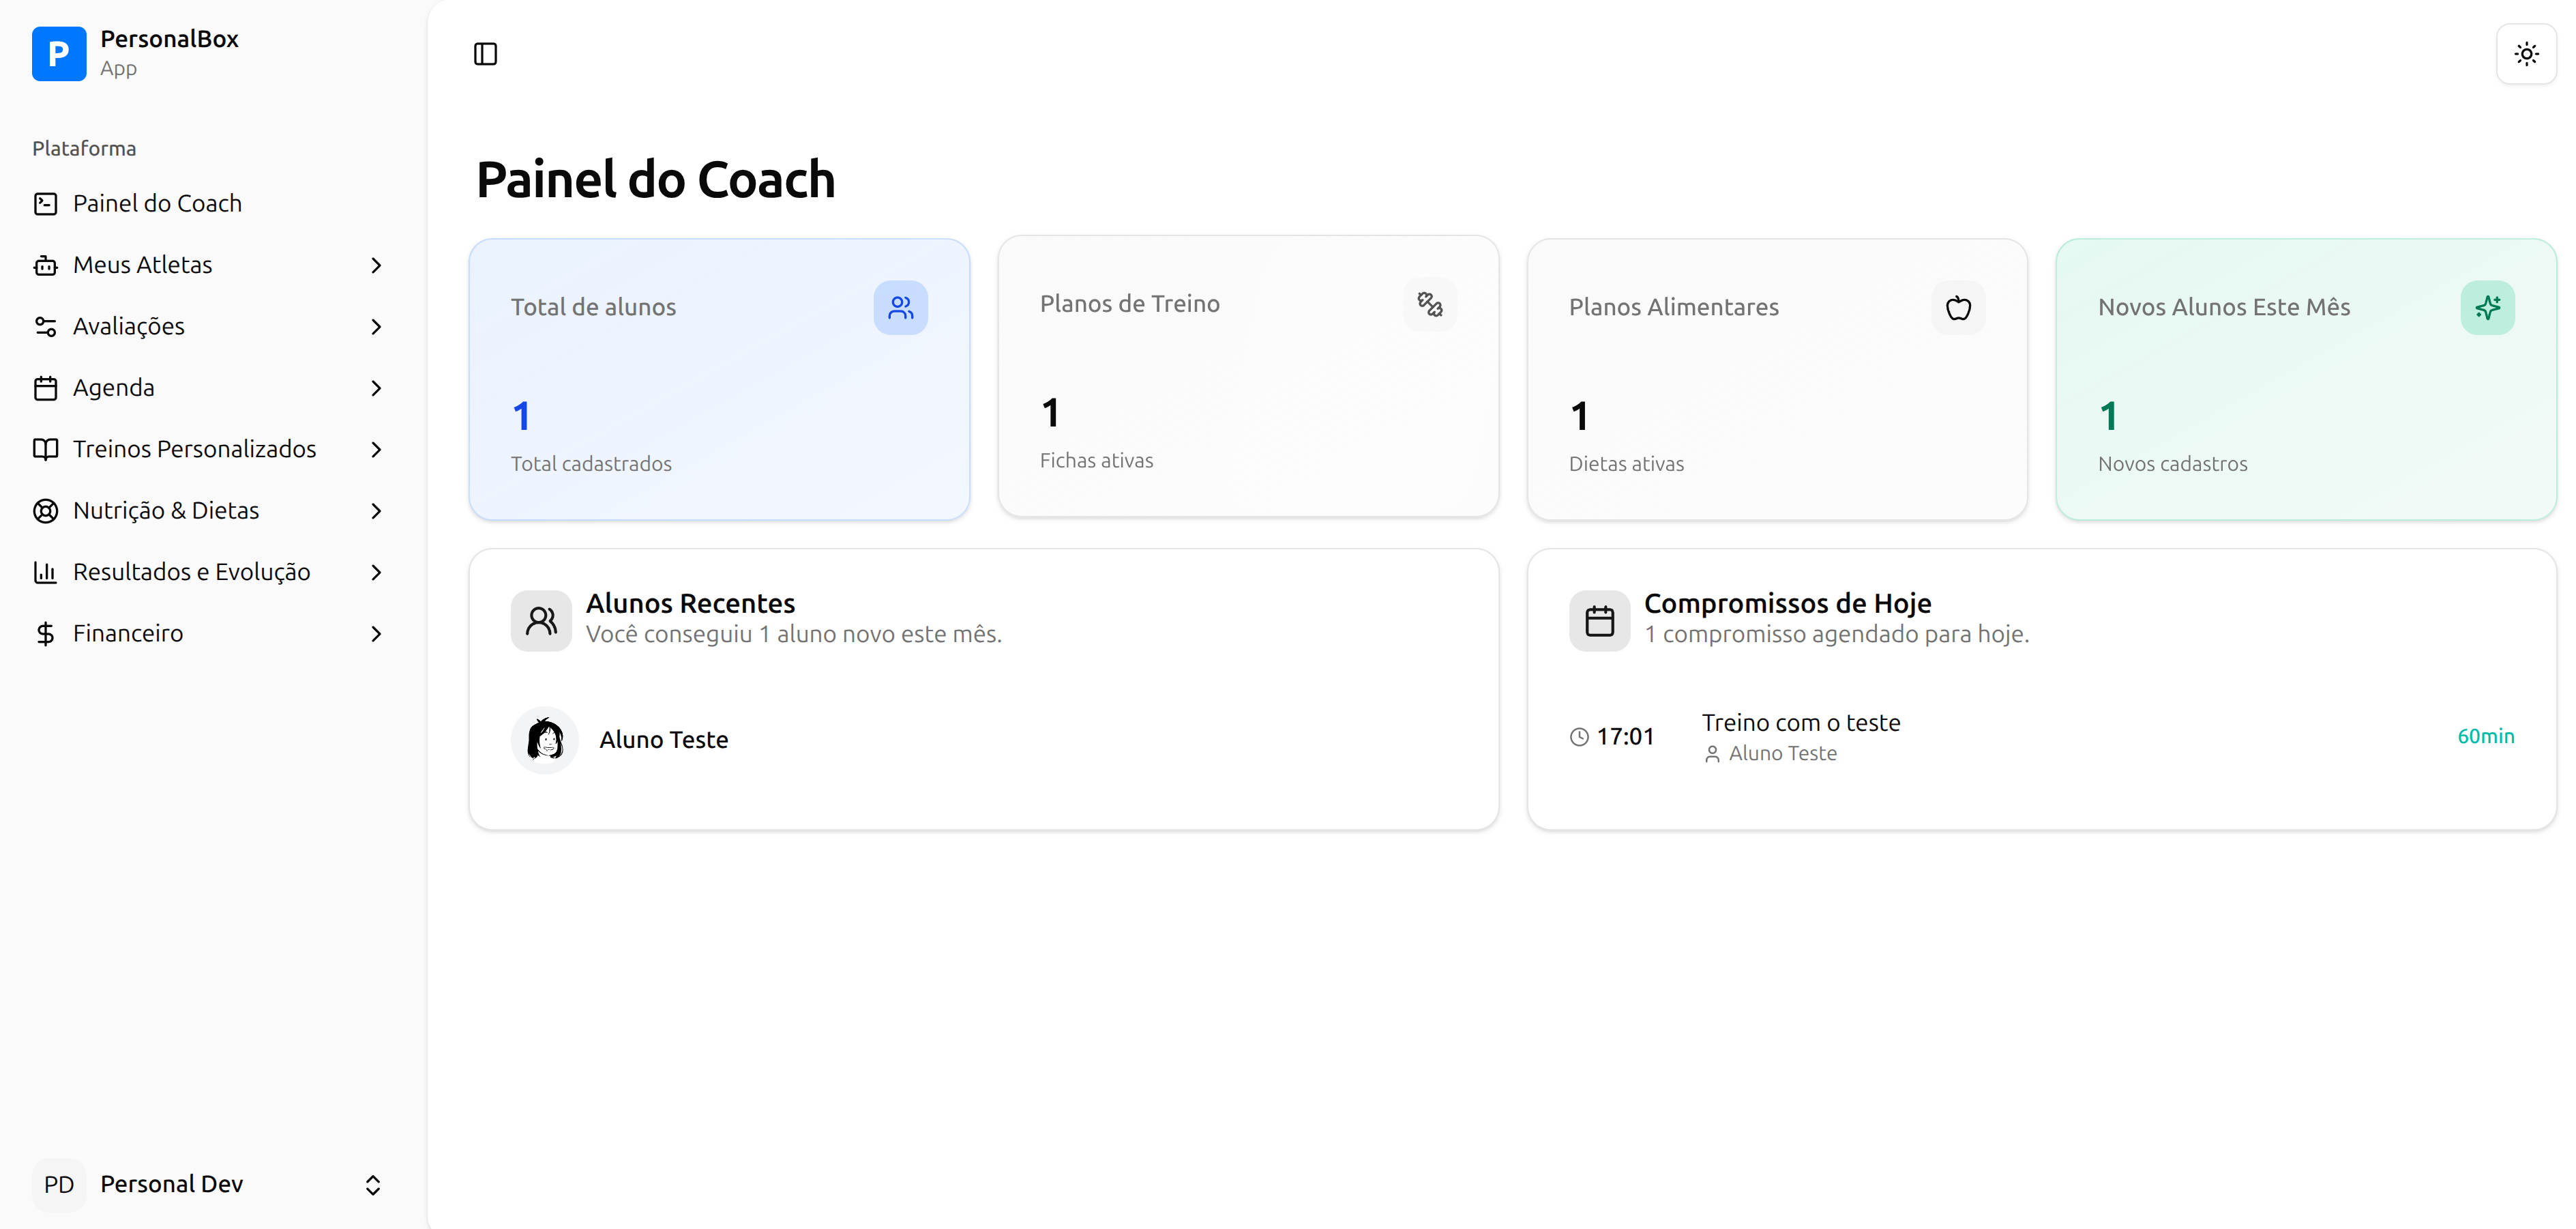Toggle the light/dark theme switch
Screen dimensions: 2576x1229
tap(2525, 53)
